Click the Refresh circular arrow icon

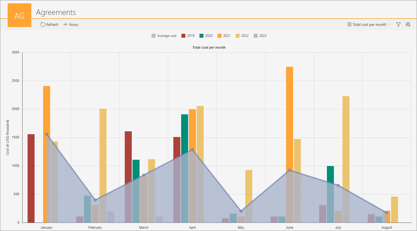pos(43,24)
